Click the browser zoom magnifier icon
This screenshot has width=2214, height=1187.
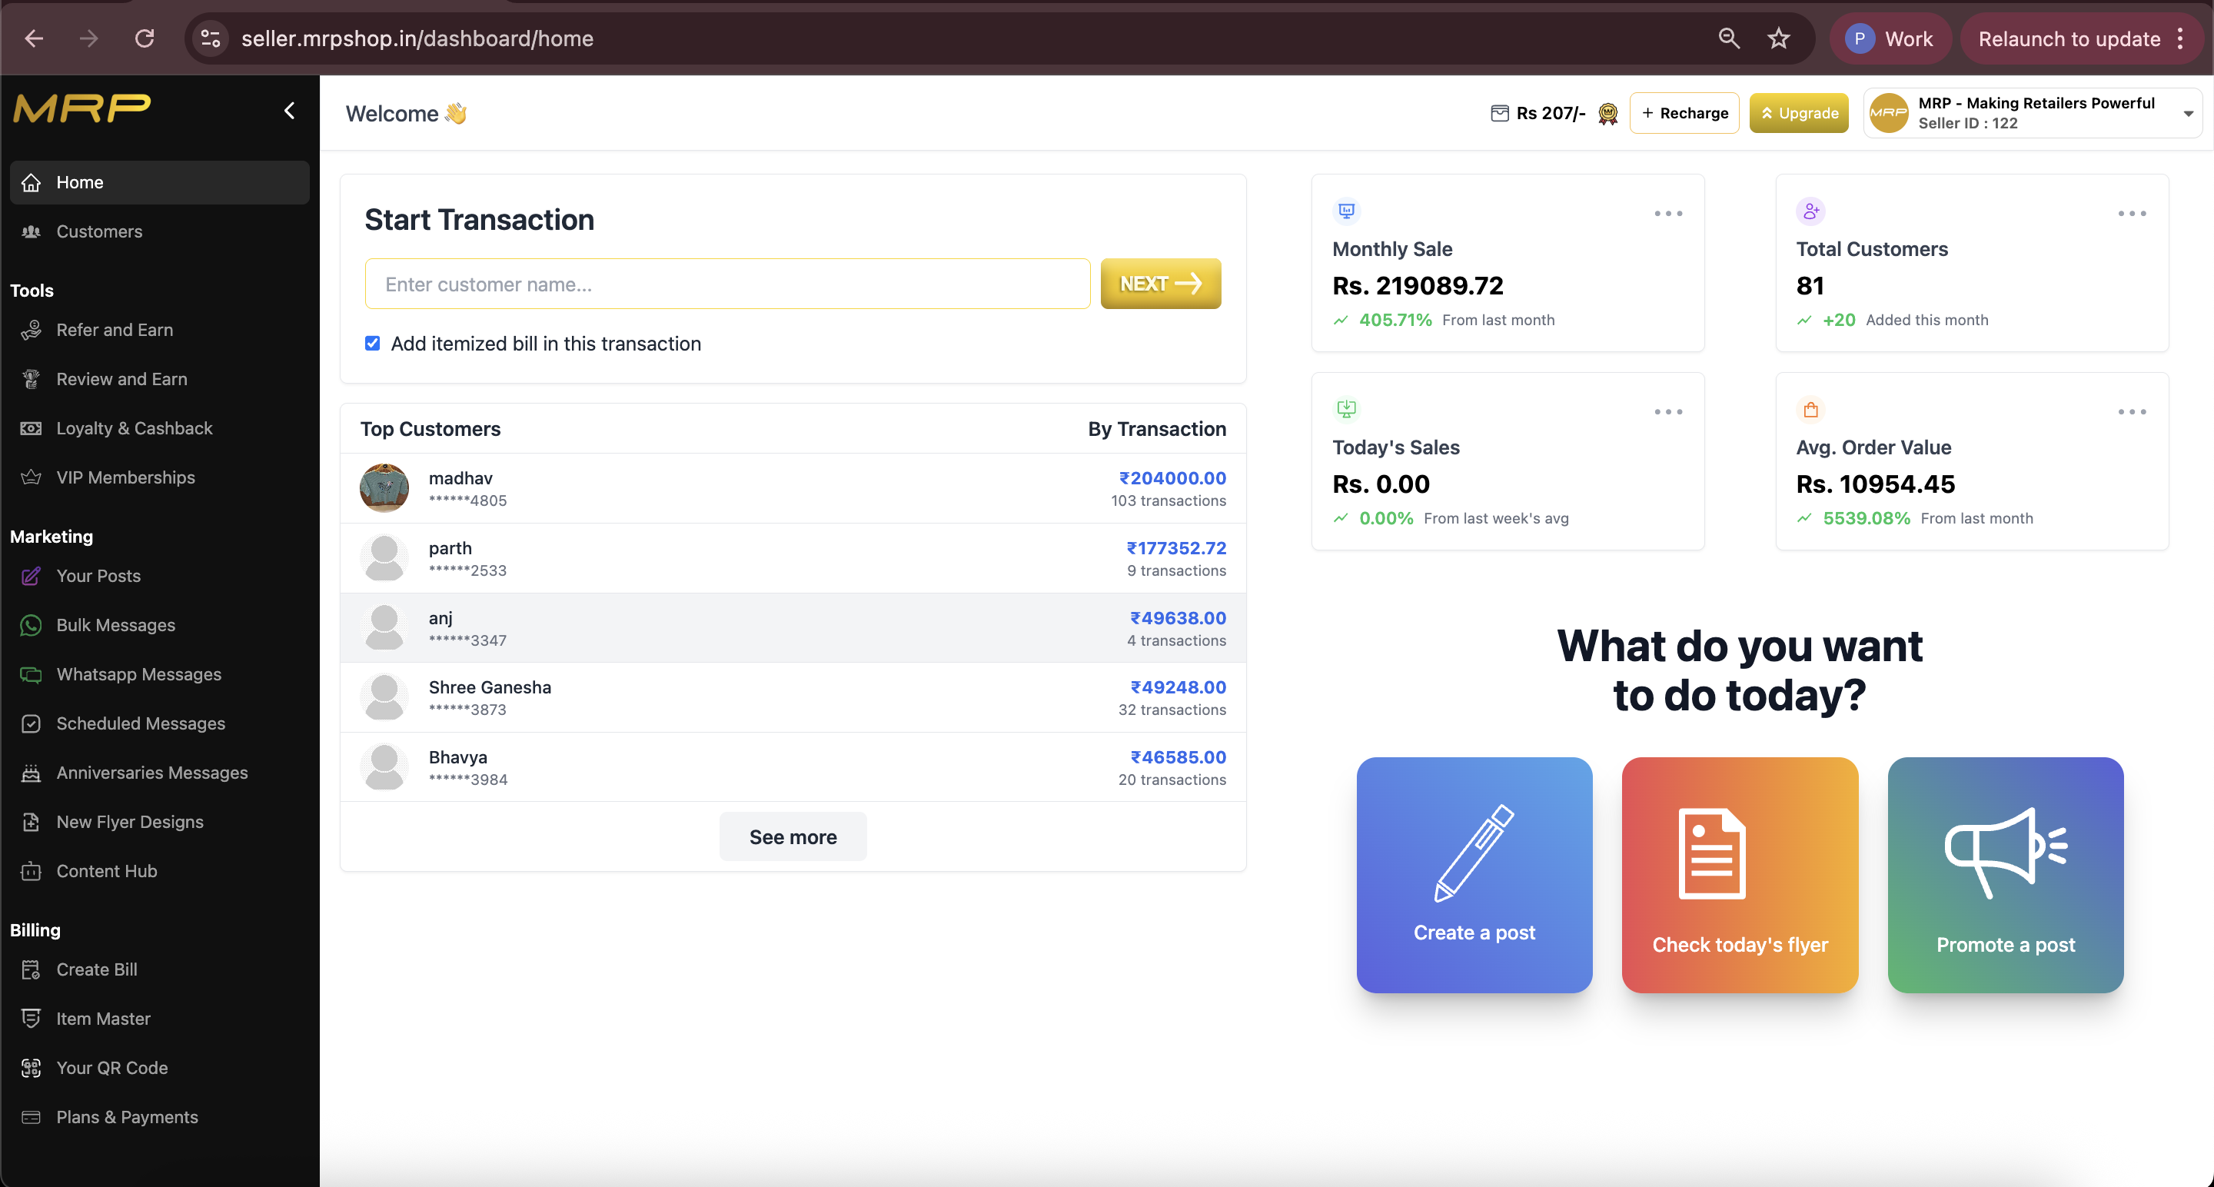point(1728,38)
